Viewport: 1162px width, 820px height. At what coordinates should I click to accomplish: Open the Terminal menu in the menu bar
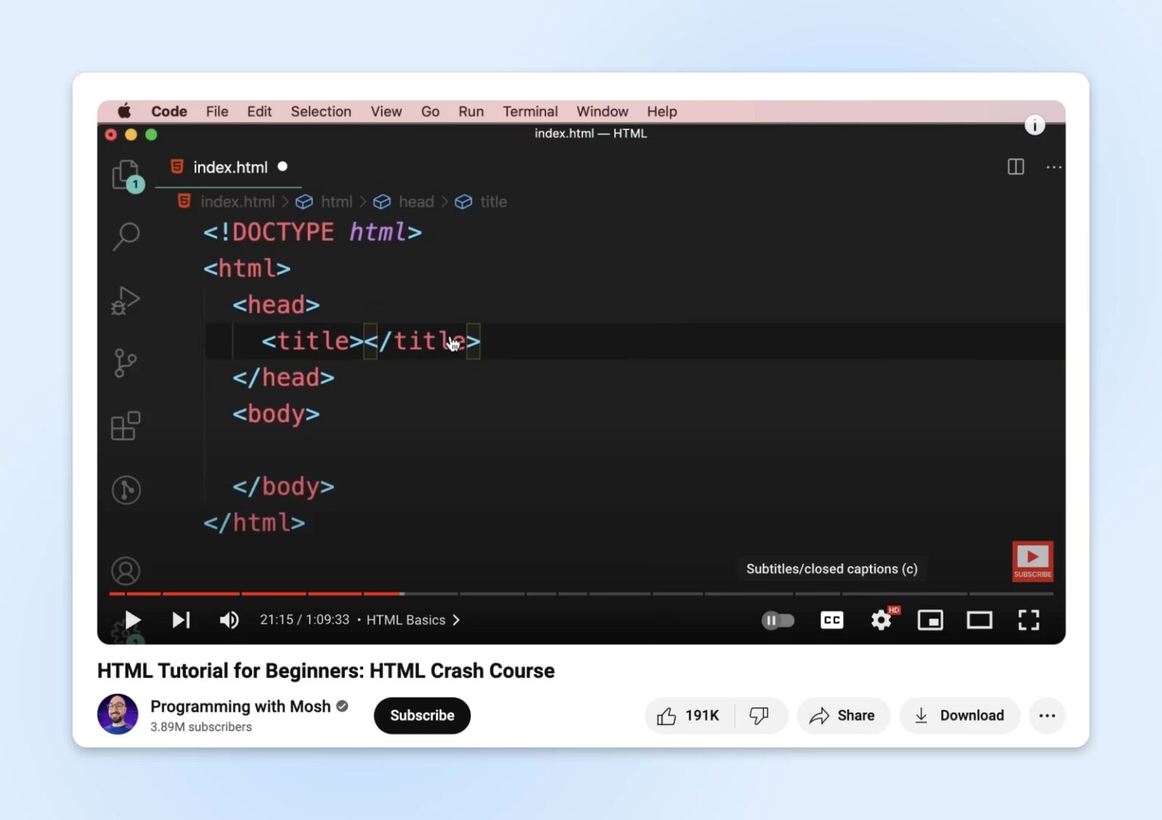tap(530, 111)
